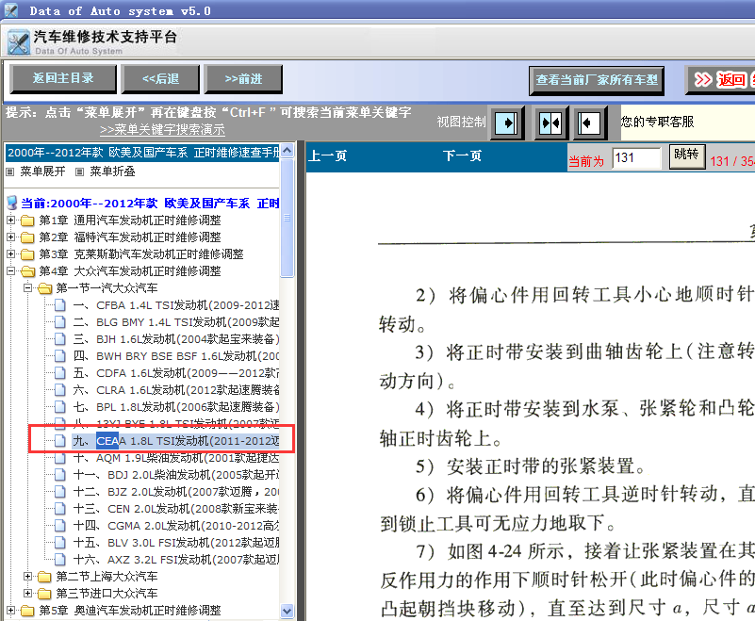
Task: Click folder icon of 第1章 通用汽车
Action: 27,221
